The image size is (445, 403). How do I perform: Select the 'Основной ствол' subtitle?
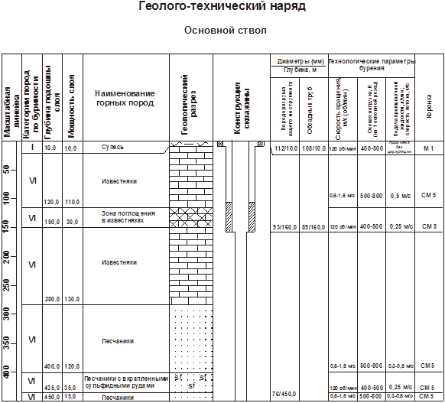[226, 30]
